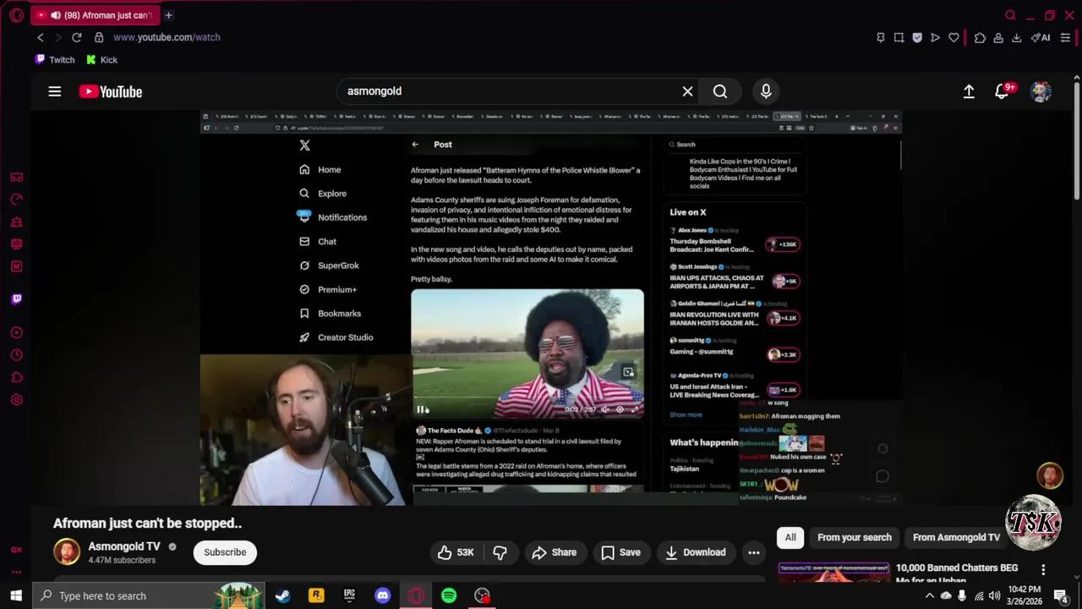This screenshot has width=1082, height=609.
Task: Clear the YouTube search query
Action: pyautogui.click(x=687, y=91)
